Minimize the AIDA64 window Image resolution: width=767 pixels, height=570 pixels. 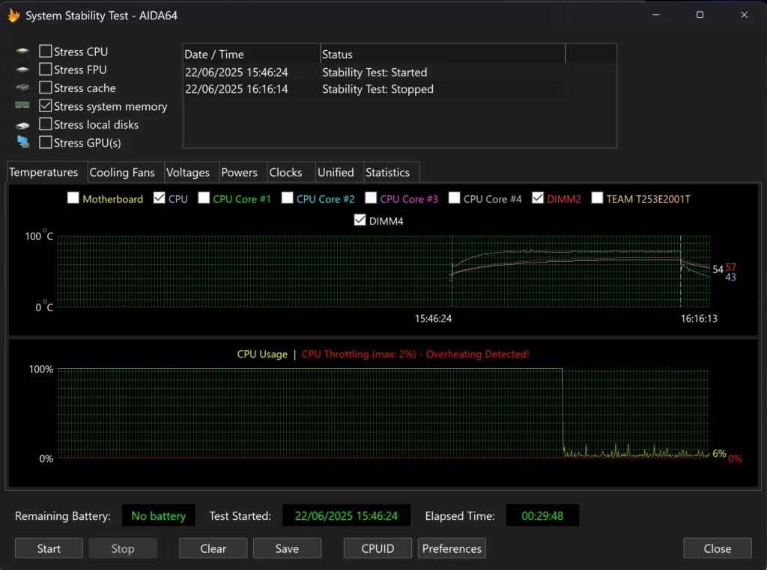pyautogui.click(x=656, y=15)
